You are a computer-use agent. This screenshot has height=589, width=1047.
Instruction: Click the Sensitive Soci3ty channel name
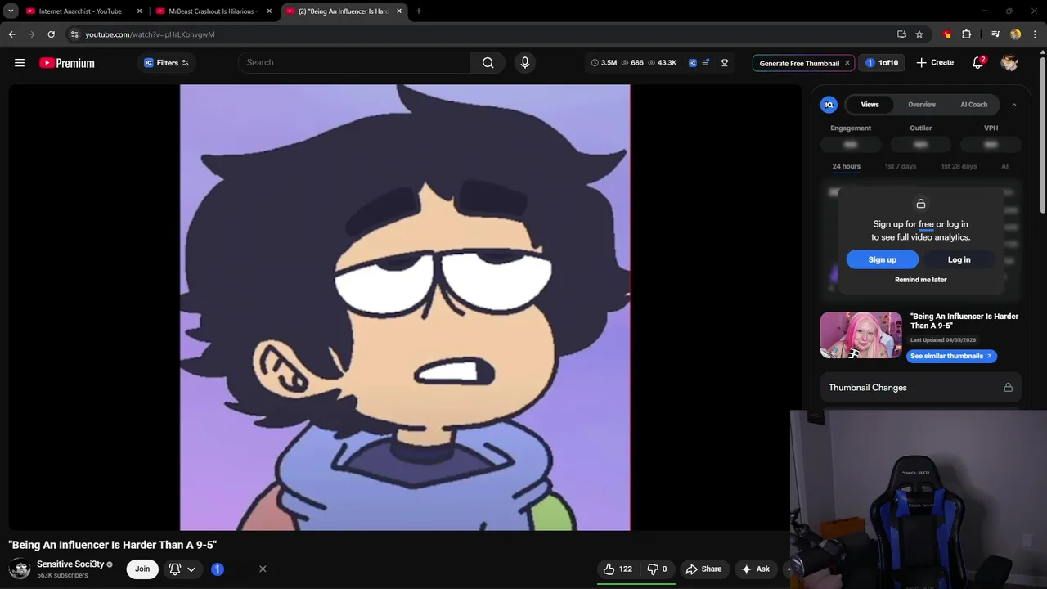[70, 564]
